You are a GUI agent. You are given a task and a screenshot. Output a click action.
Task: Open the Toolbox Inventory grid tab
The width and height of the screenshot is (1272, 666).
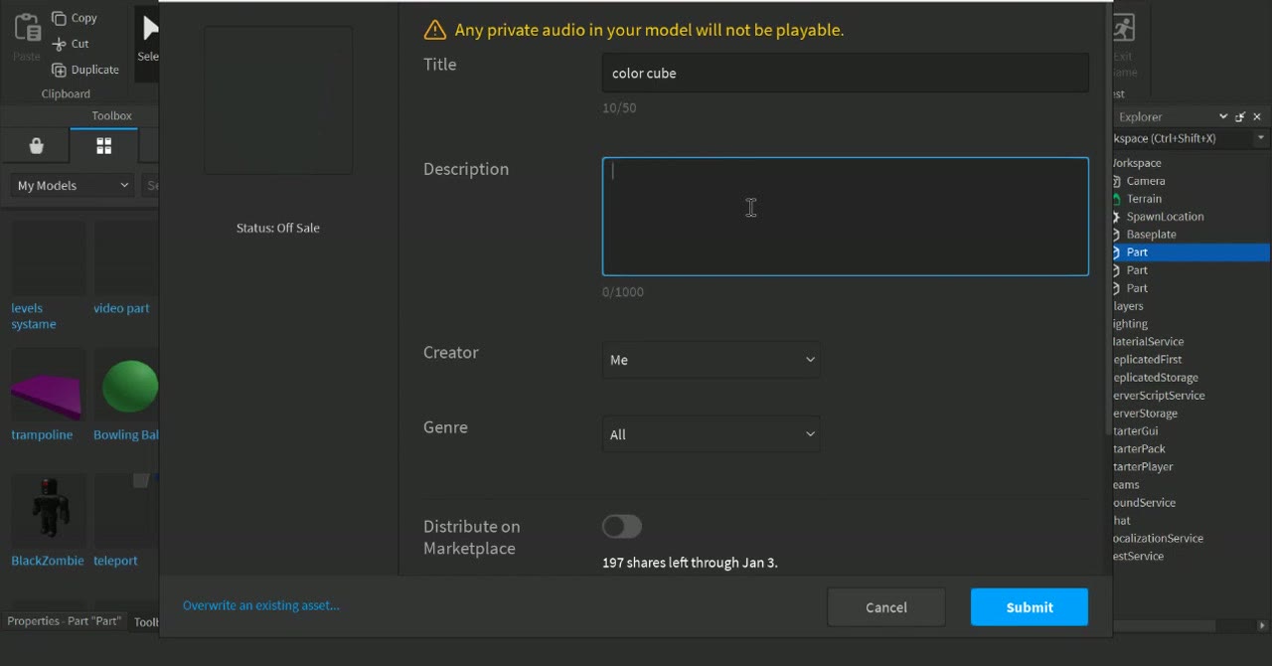coord(103,146)
